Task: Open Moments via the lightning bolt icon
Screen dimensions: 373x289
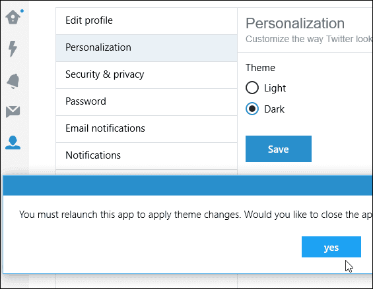Action: point(13,49)
